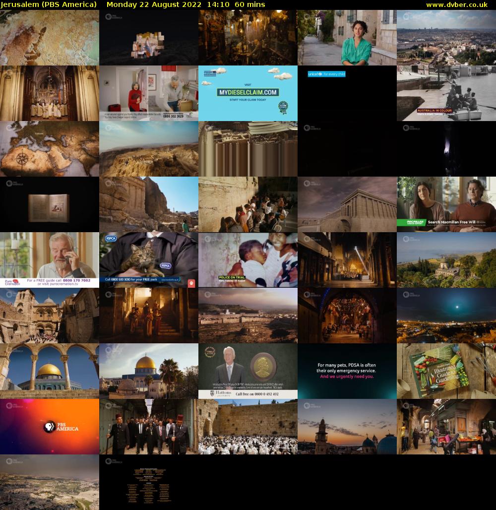This screenshot has height=510, width=496.
Task: Open the www.dvber.co.uk link
Action: coord(458,4)
